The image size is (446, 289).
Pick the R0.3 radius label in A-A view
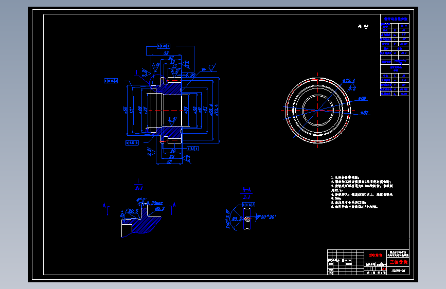pos(237,219)
